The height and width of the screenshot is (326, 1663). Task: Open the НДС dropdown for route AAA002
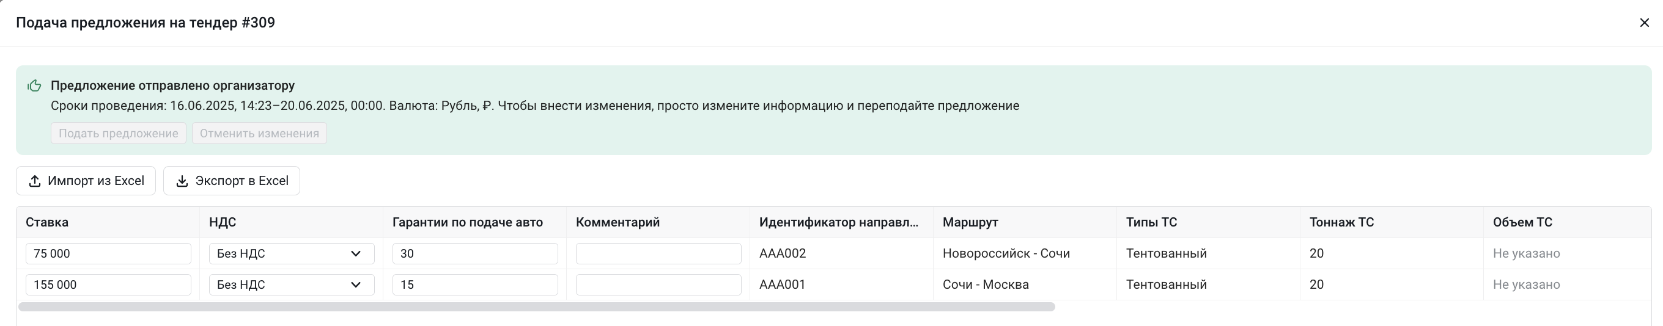(292, 253)
